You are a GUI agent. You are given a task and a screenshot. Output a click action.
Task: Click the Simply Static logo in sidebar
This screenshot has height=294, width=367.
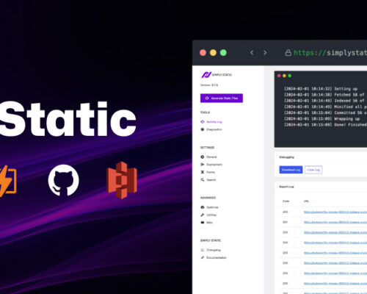click(x=217, y=74)
